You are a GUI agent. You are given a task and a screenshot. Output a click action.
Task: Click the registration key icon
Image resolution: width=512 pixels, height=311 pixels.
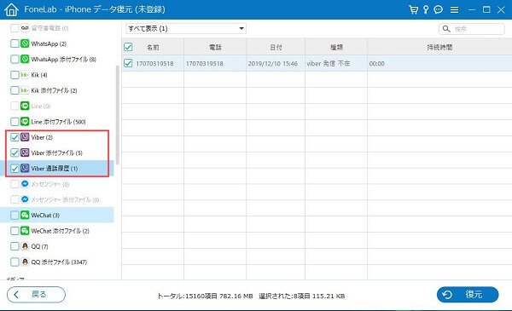[x=426, y=9]
